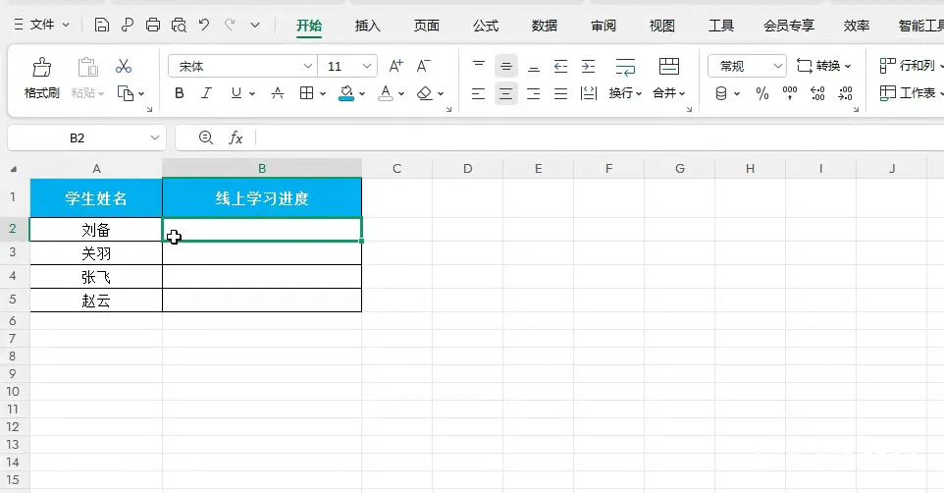
Task: Increase decimal places icon
Action: (817, 93)
